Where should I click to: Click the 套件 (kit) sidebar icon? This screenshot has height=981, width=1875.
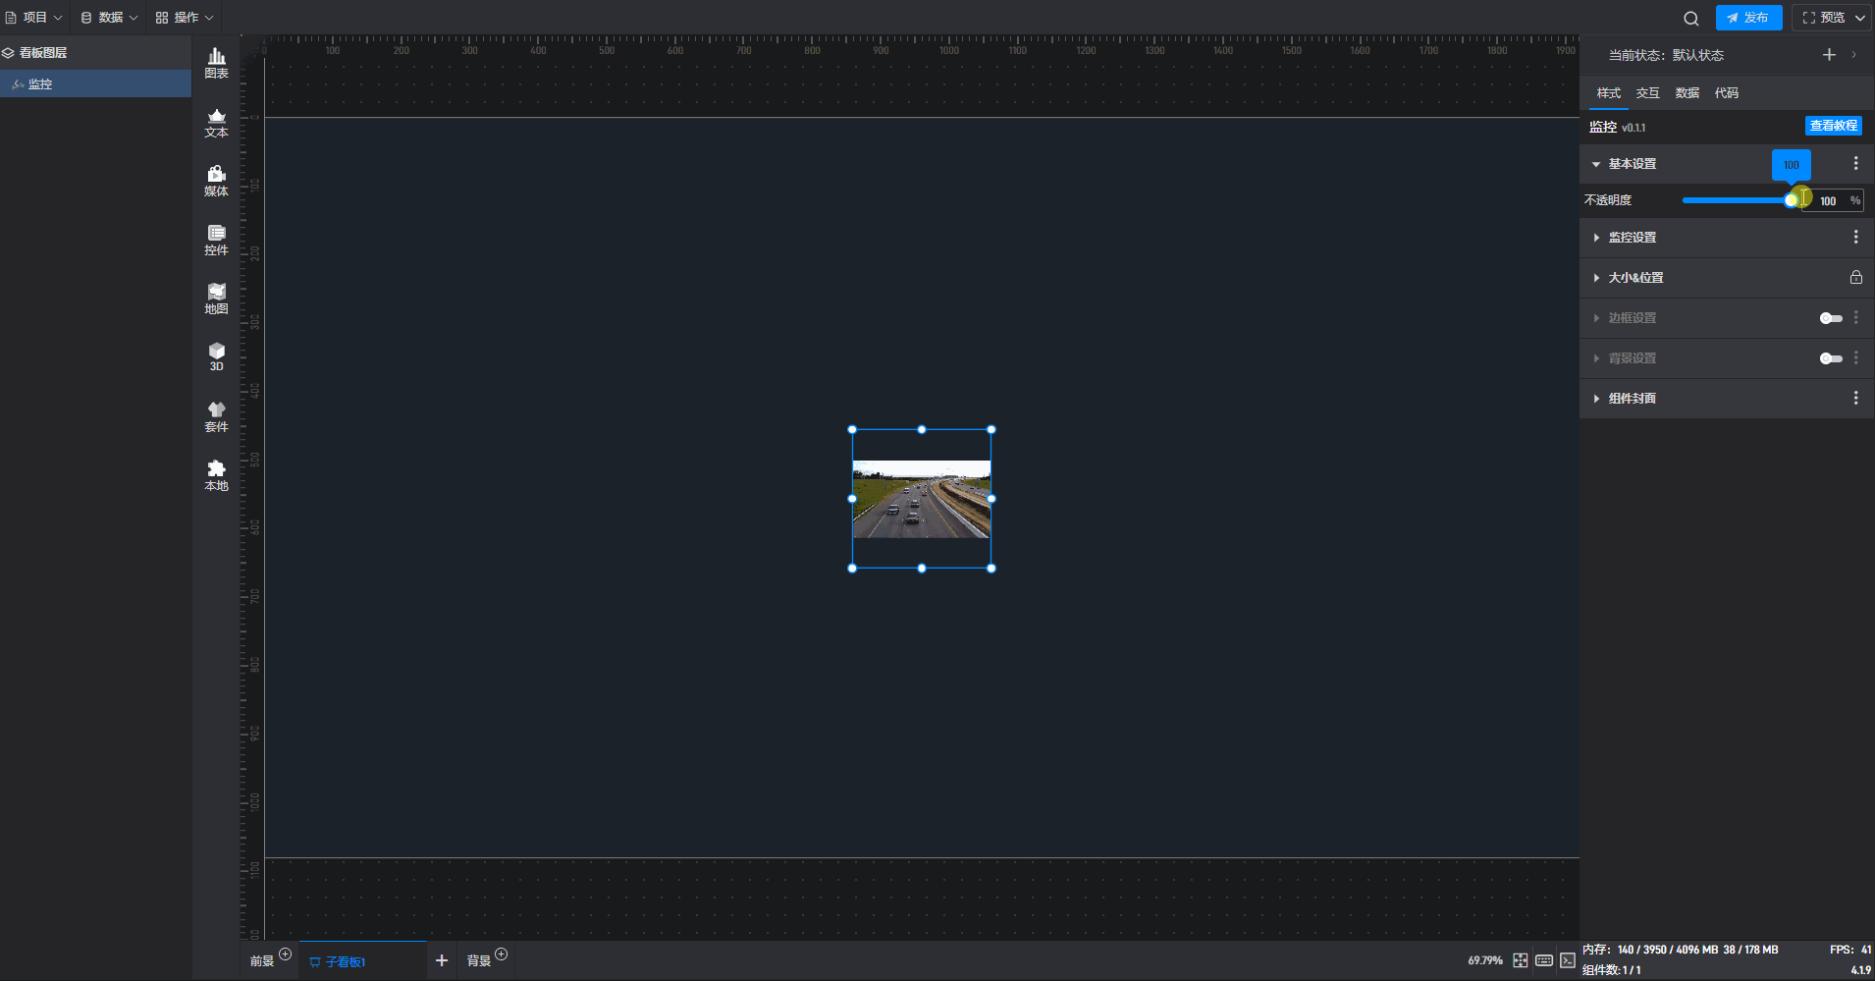click(216, 416)
